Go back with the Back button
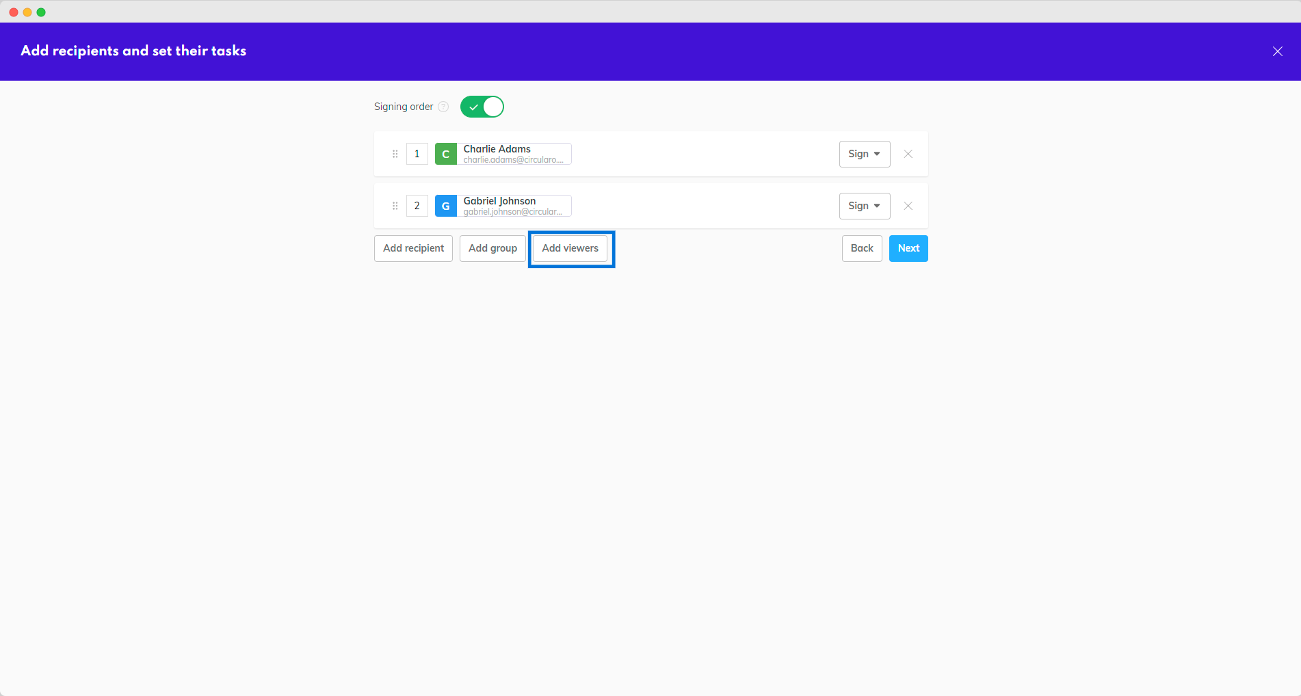The height and width of the screenshot is (696, 1301). coord(861,248)
